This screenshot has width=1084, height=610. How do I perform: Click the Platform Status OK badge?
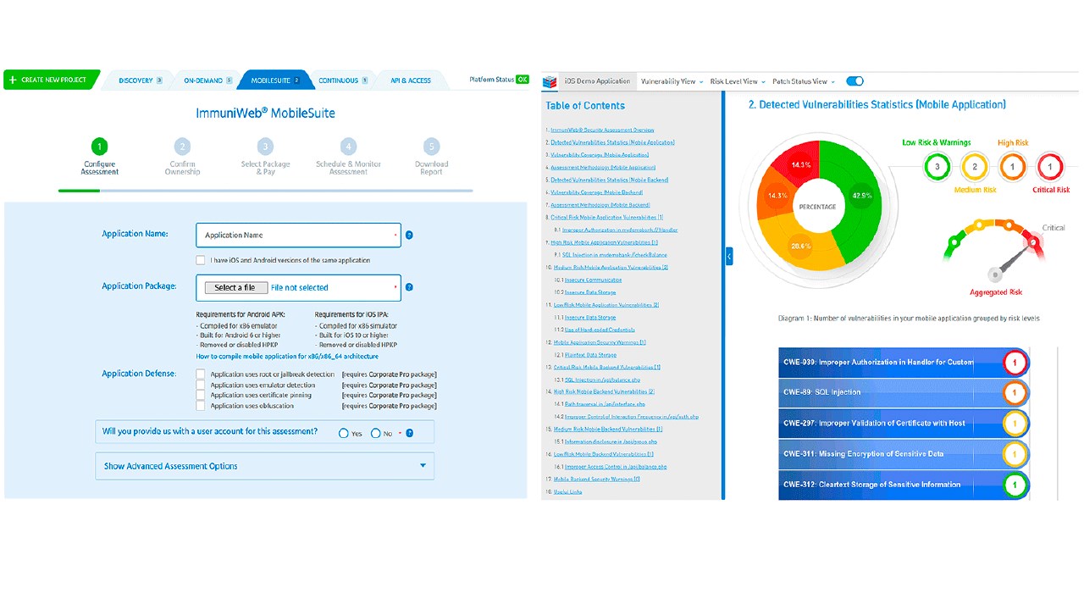coord(523,80)
